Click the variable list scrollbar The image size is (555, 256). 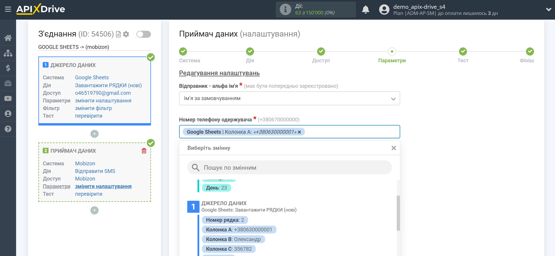[x=398, y=213]
